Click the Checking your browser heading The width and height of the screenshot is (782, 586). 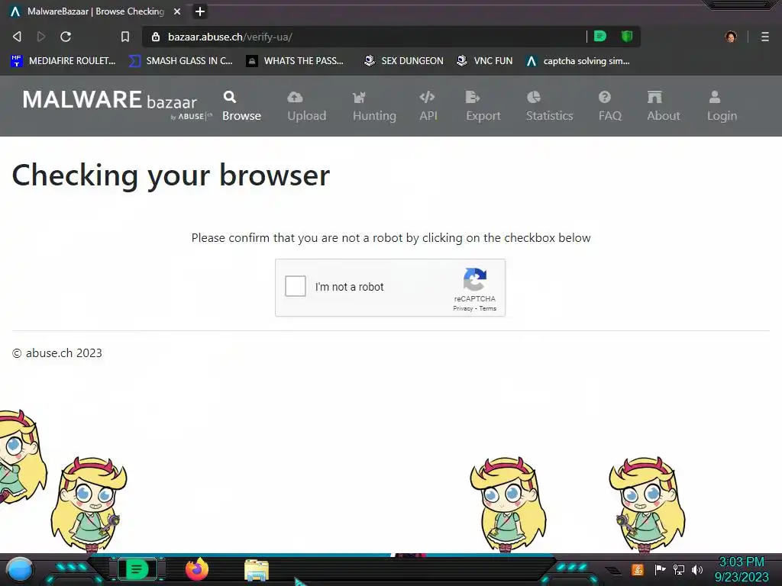170,175
